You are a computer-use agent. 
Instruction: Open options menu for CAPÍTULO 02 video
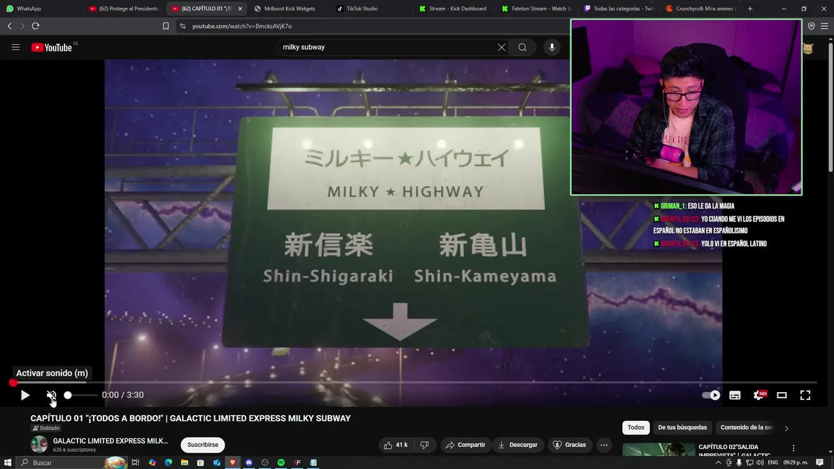[x=794, y=448]
